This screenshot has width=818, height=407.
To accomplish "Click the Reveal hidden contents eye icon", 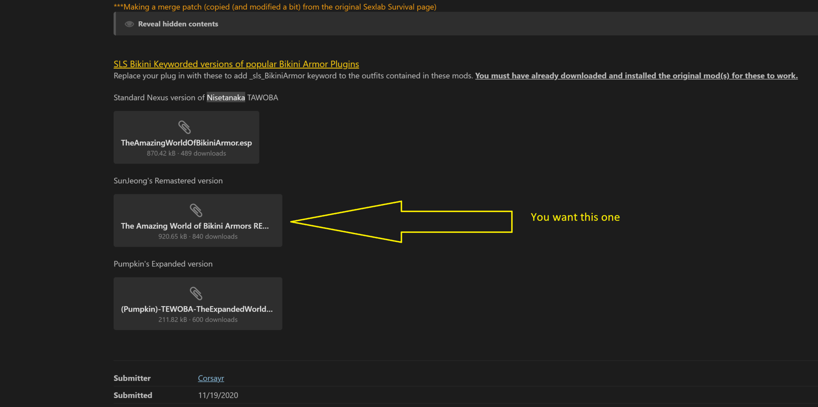I will [x=129, y=24].
